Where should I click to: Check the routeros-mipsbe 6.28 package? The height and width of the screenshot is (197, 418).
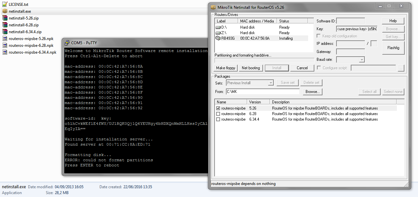tap(218, 113)
